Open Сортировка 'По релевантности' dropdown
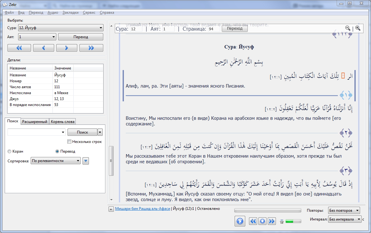Image resolution: width=371 pixels, height=233 pixels. [x=56, y=161]
